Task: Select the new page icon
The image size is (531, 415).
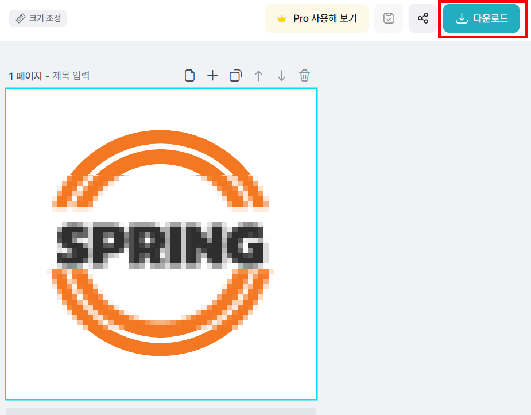Action: (189, 75)
